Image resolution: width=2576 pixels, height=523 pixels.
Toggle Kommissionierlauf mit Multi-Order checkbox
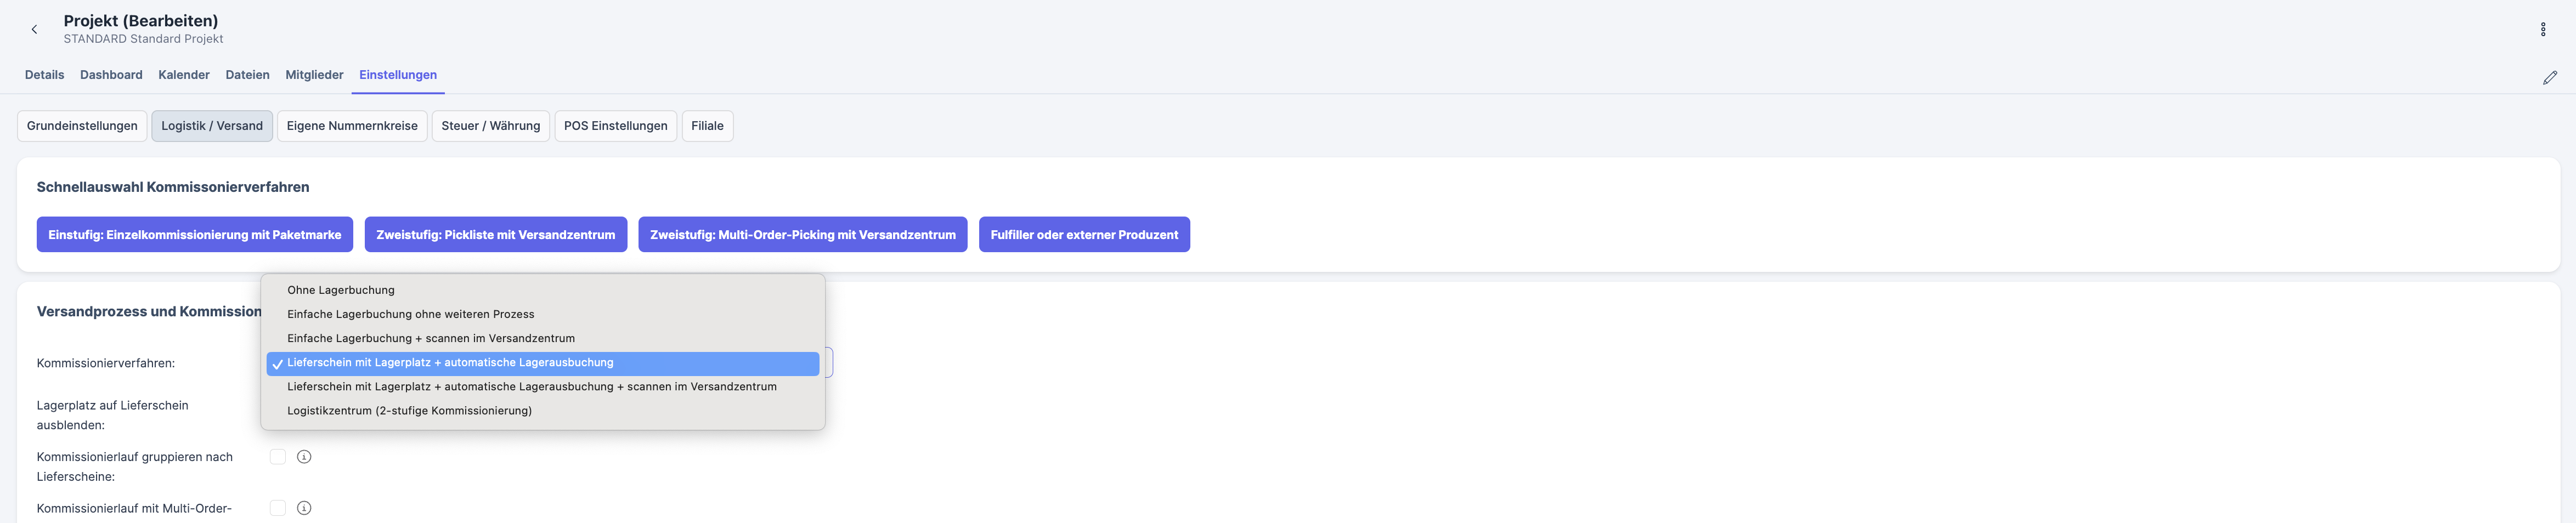[x=278, y=508]
